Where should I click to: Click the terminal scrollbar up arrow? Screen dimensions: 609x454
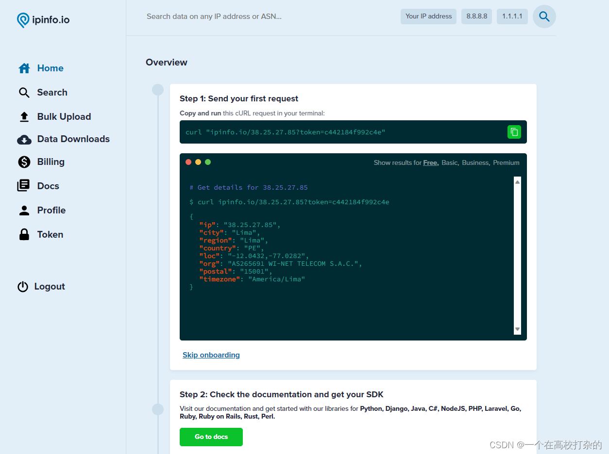(517, 182)
